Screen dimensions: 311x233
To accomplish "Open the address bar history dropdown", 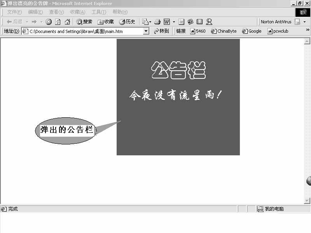I will (x=146, y=31).
